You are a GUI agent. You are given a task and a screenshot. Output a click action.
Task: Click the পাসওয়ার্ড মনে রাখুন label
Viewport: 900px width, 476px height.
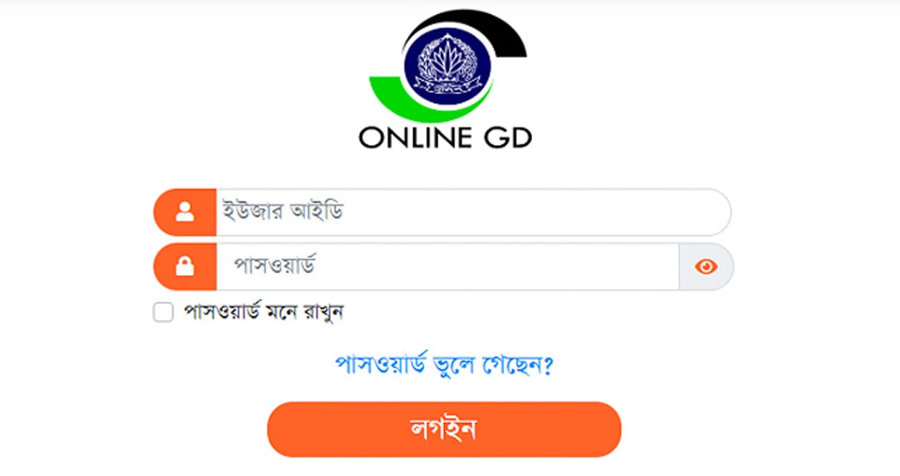264,313
